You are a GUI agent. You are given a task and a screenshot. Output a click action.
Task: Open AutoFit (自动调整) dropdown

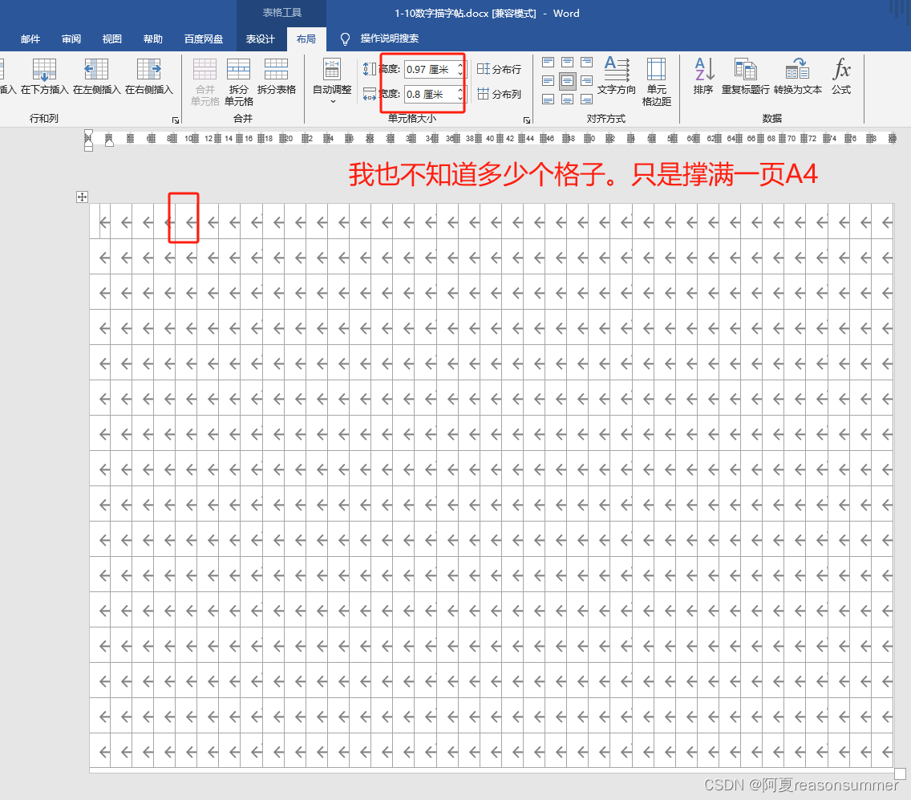332,81
